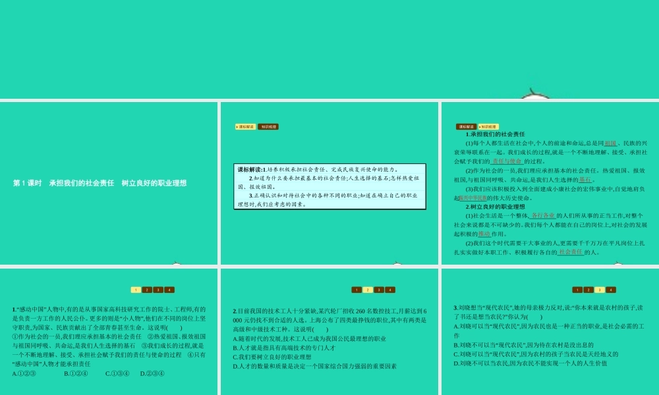Click option 'D.刘晓不可以当农民,因为农民不能实现…'
The height and width of the screenshot is (395, 659).
coord(530,363)
